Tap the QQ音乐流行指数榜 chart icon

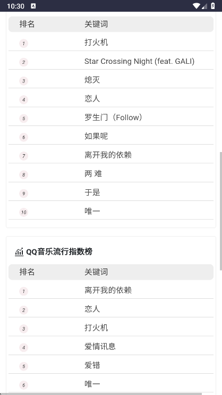click(19, 251)
